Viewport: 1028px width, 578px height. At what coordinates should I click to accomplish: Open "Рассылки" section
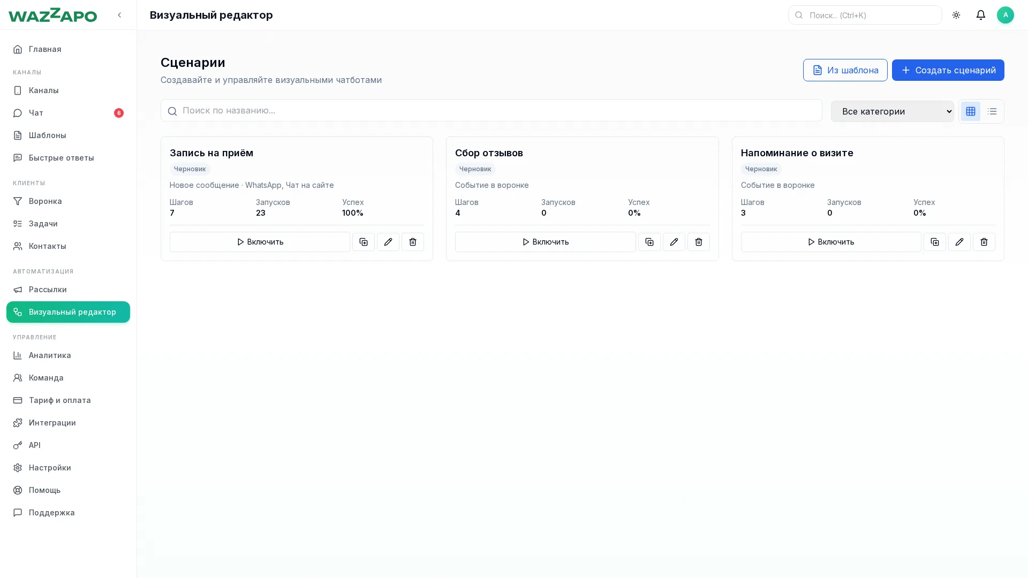tap(68, 290)
